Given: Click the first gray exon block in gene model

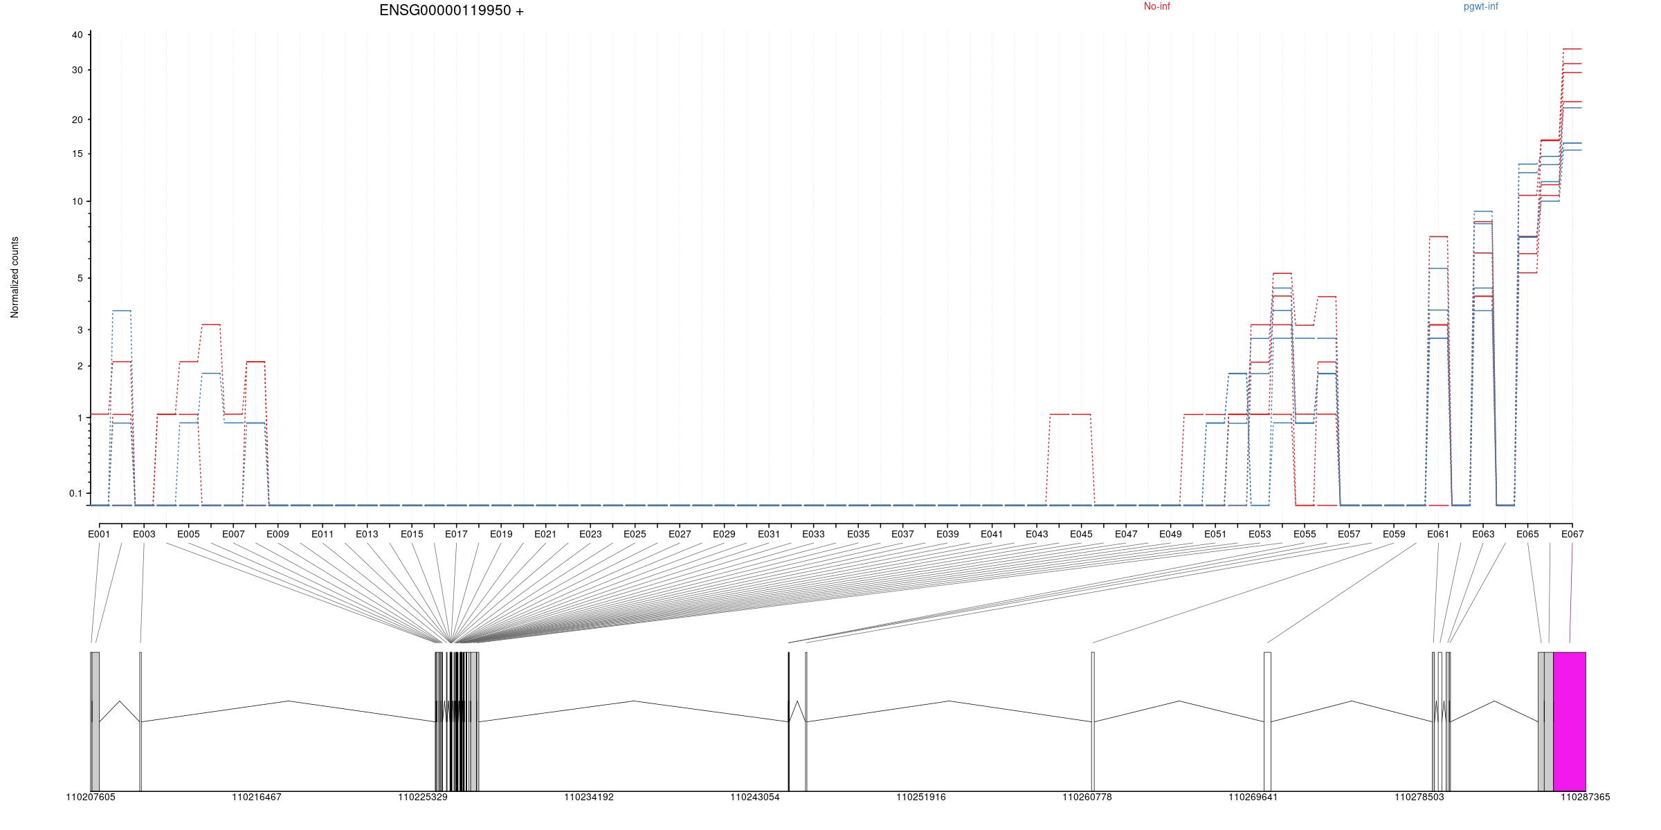Looking at the screenshot, I should (x=95, y=721).
